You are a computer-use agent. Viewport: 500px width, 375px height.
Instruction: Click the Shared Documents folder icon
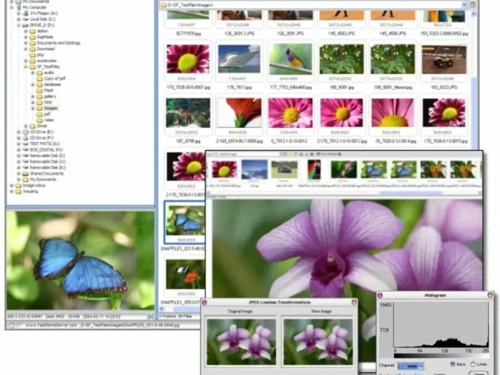coord(26,174)
